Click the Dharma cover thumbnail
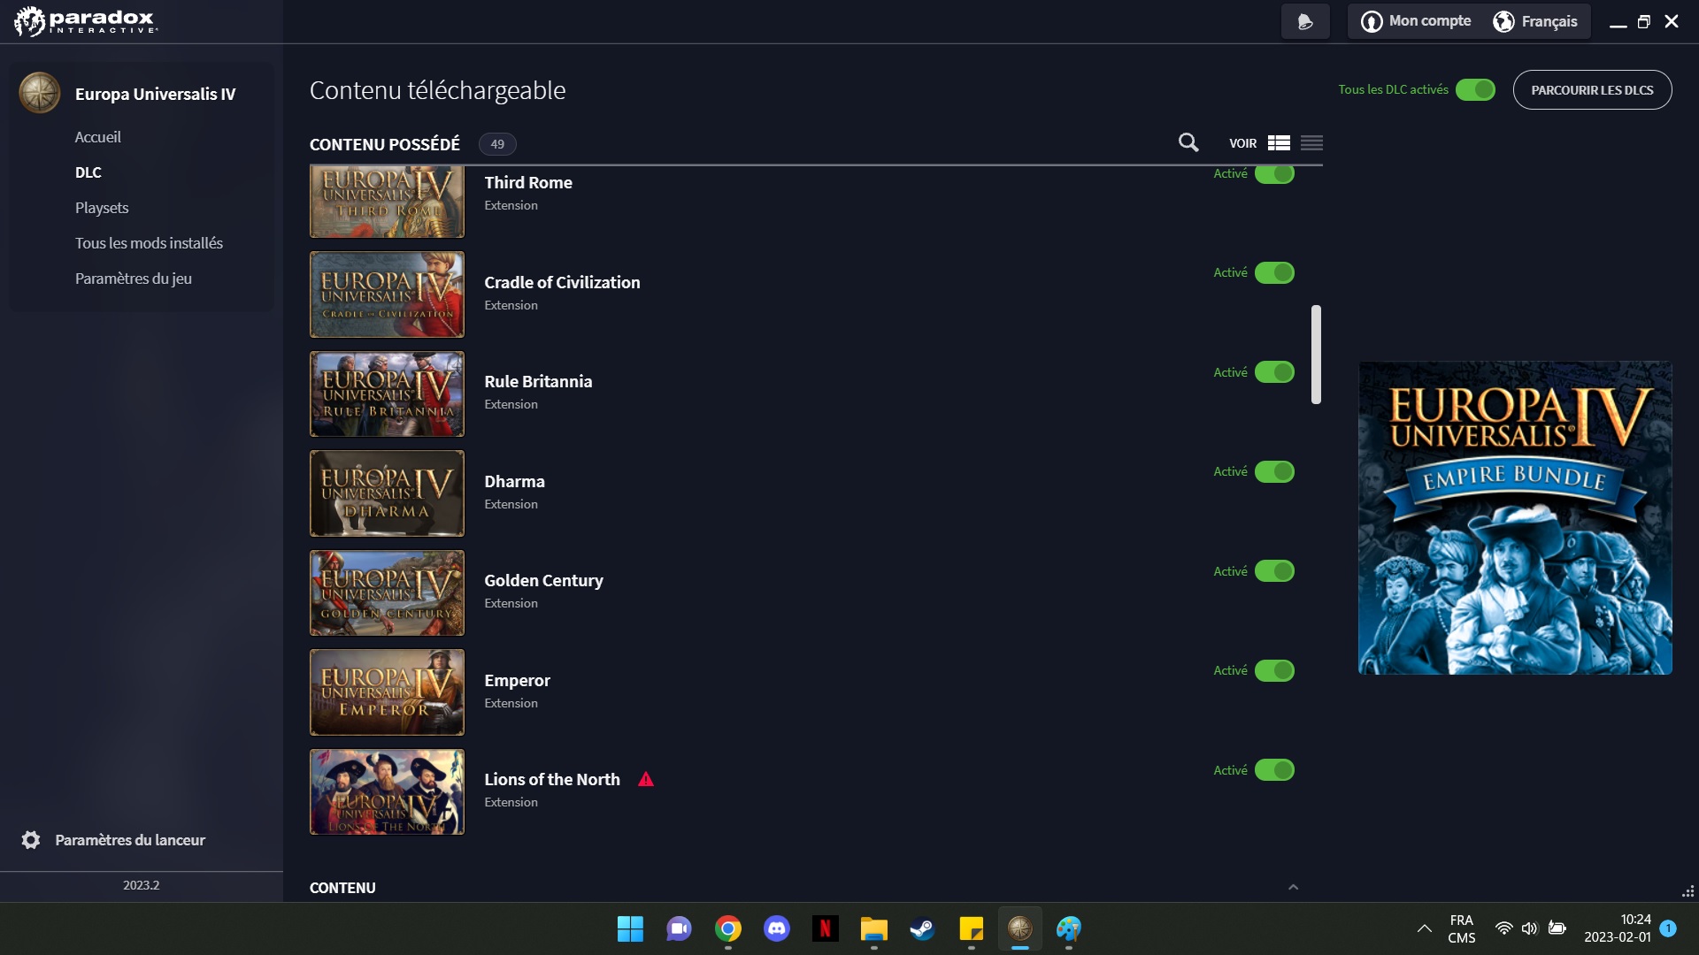Viewport: 1699px width, 955px height. tap(387, 493)
